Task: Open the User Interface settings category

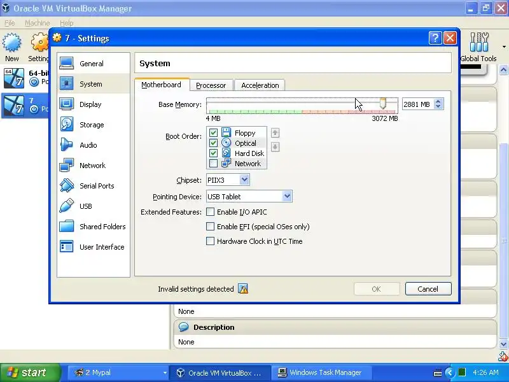Action: (93, 247)
